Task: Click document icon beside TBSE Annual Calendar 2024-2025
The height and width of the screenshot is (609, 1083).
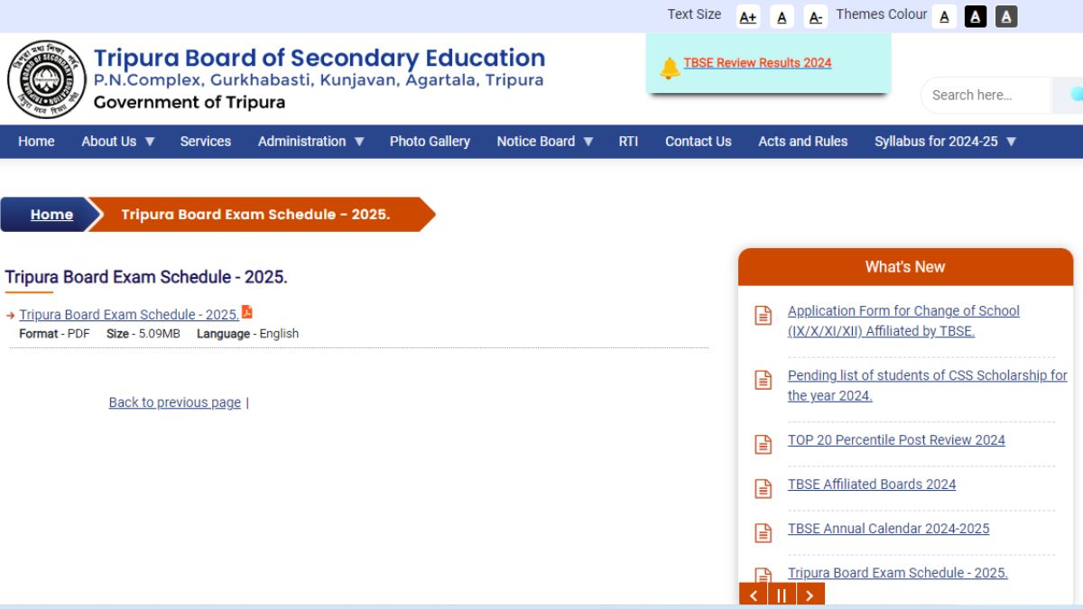Action: coord(763,532)
